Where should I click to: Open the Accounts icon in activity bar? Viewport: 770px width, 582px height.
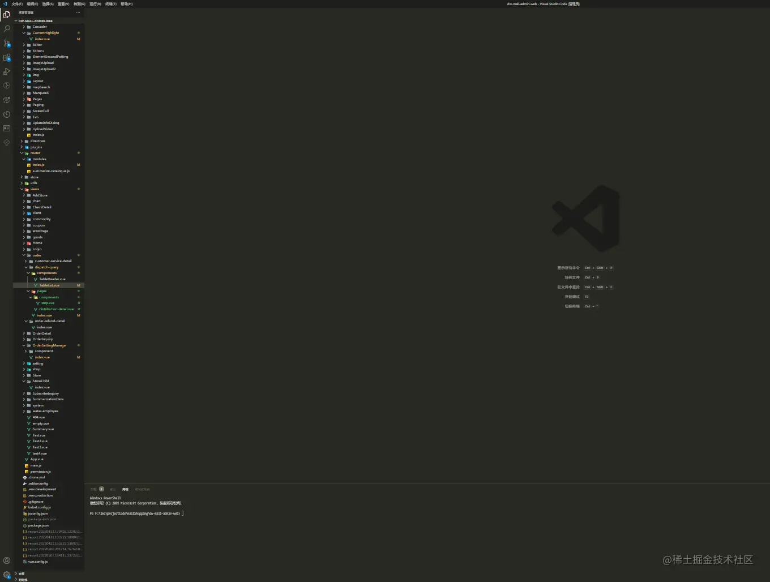[x=7, y=560]
